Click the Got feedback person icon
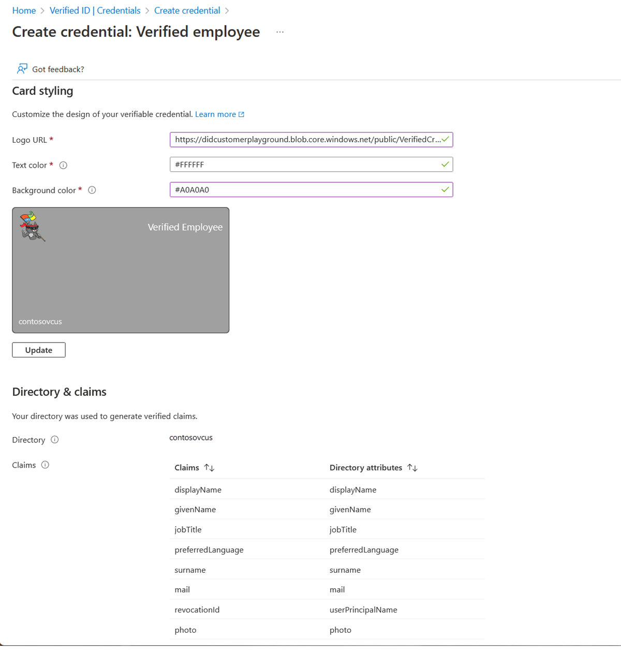Image resolution: width=621 pixels, height=669 pixels. tap(22, 69)
